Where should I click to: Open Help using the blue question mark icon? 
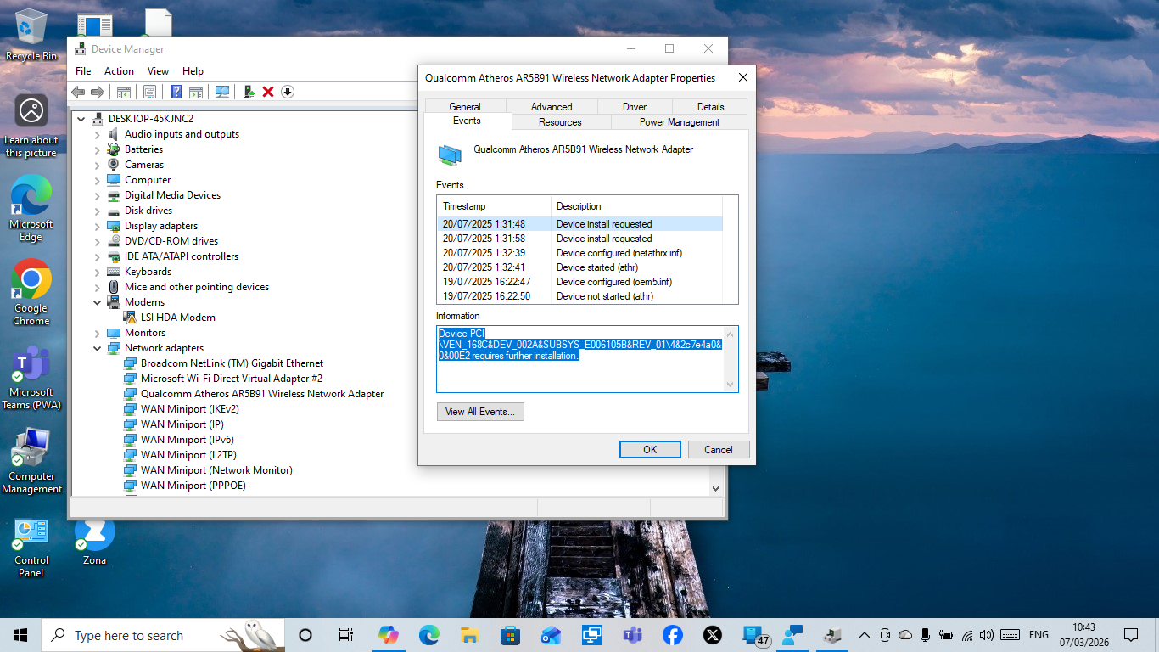176,91
